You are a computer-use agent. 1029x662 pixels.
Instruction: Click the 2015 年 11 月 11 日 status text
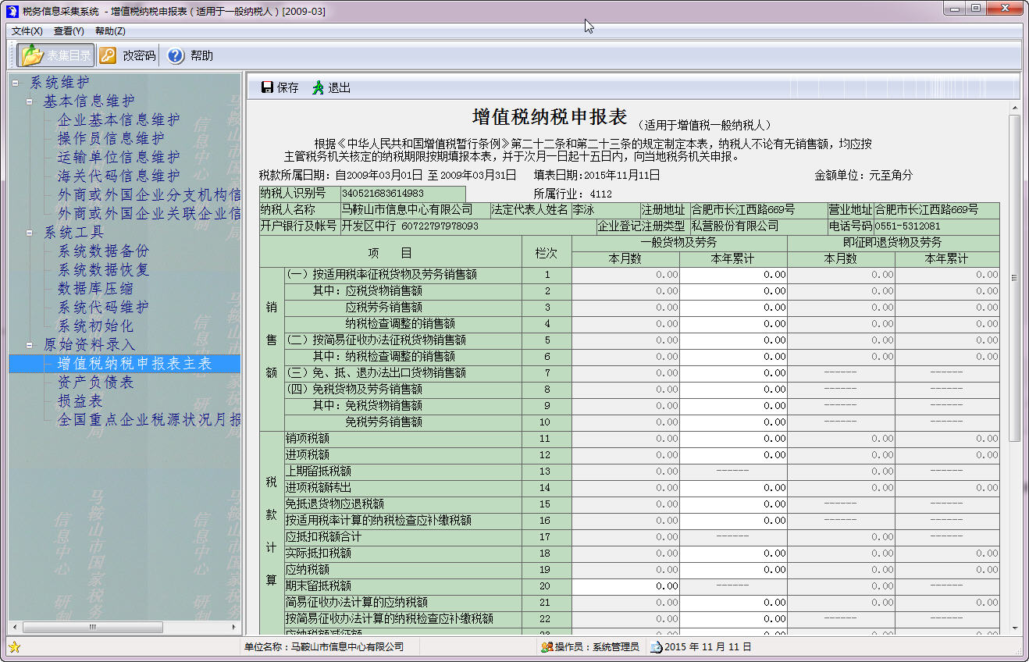(x=708, y=647)
